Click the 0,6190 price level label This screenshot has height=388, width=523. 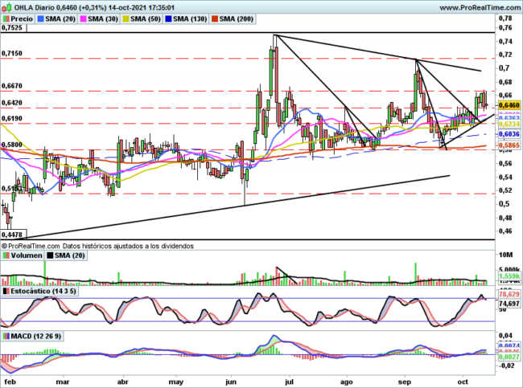(12, 118)
